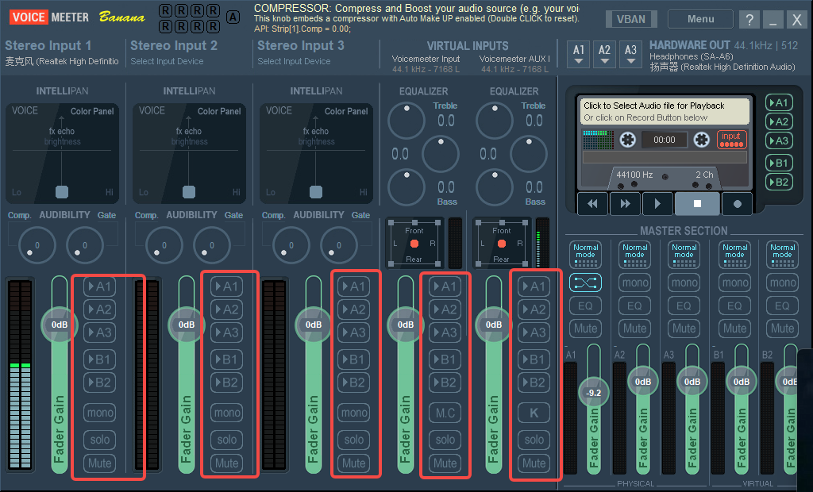Switch Stereo Input 2 Intellipan to VOICE
The image size is (813, 492).
152,110
